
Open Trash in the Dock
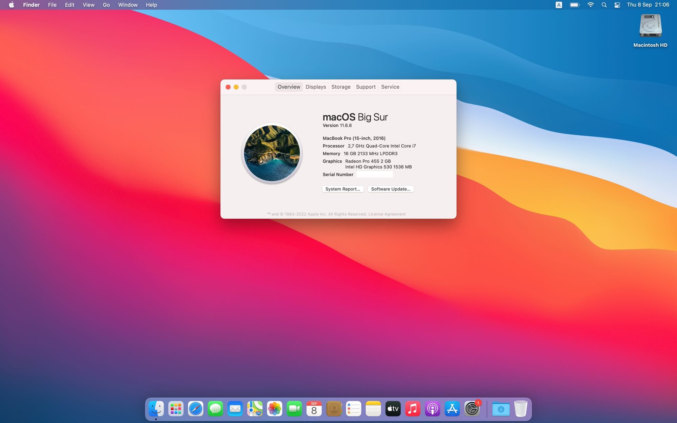pos(521,409)
